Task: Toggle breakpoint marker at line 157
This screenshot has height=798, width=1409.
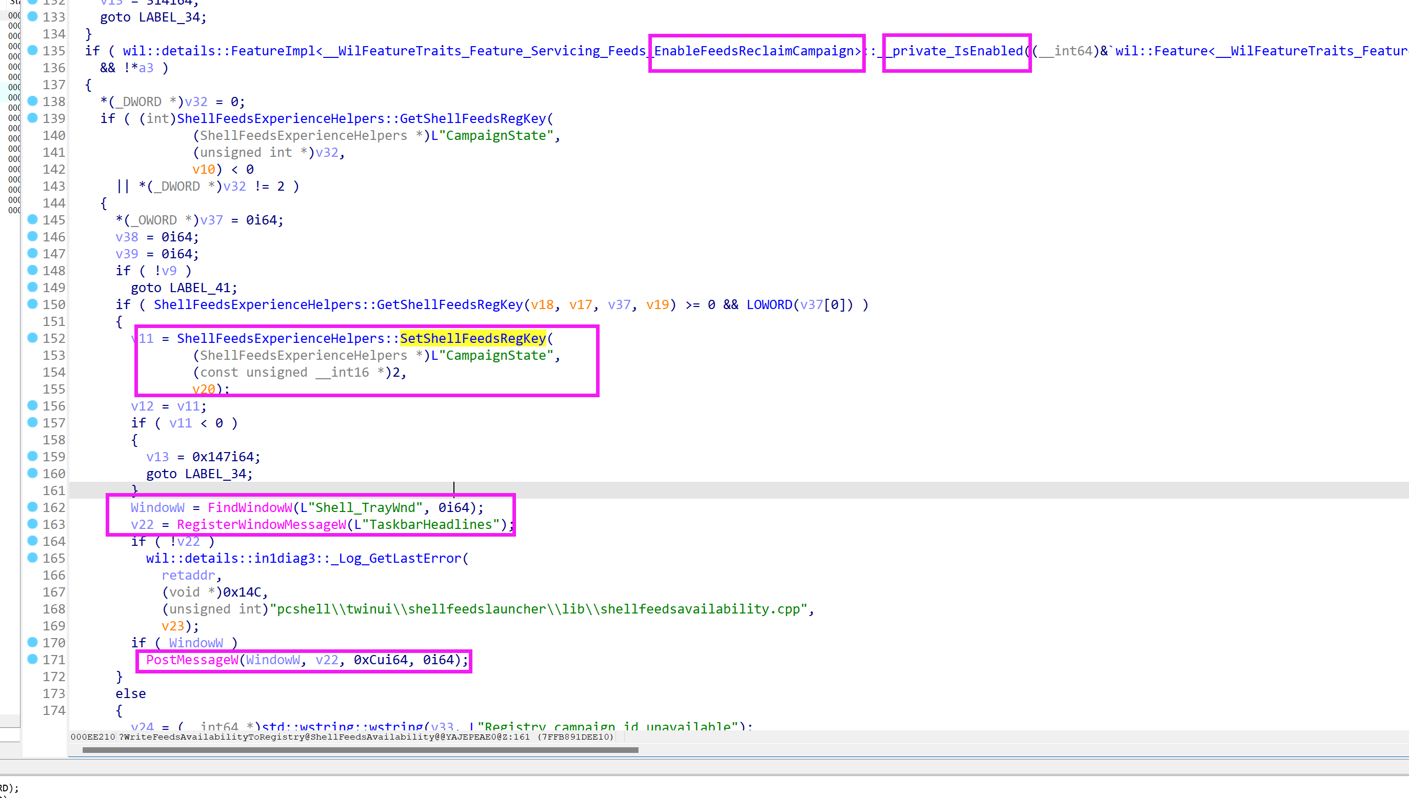Action: click(32, 422)
